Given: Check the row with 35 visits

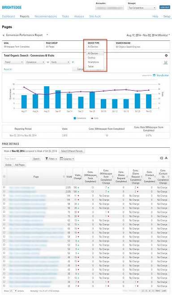Looking at the screenshot, I should pyautogui.click(x=4, y=273).
